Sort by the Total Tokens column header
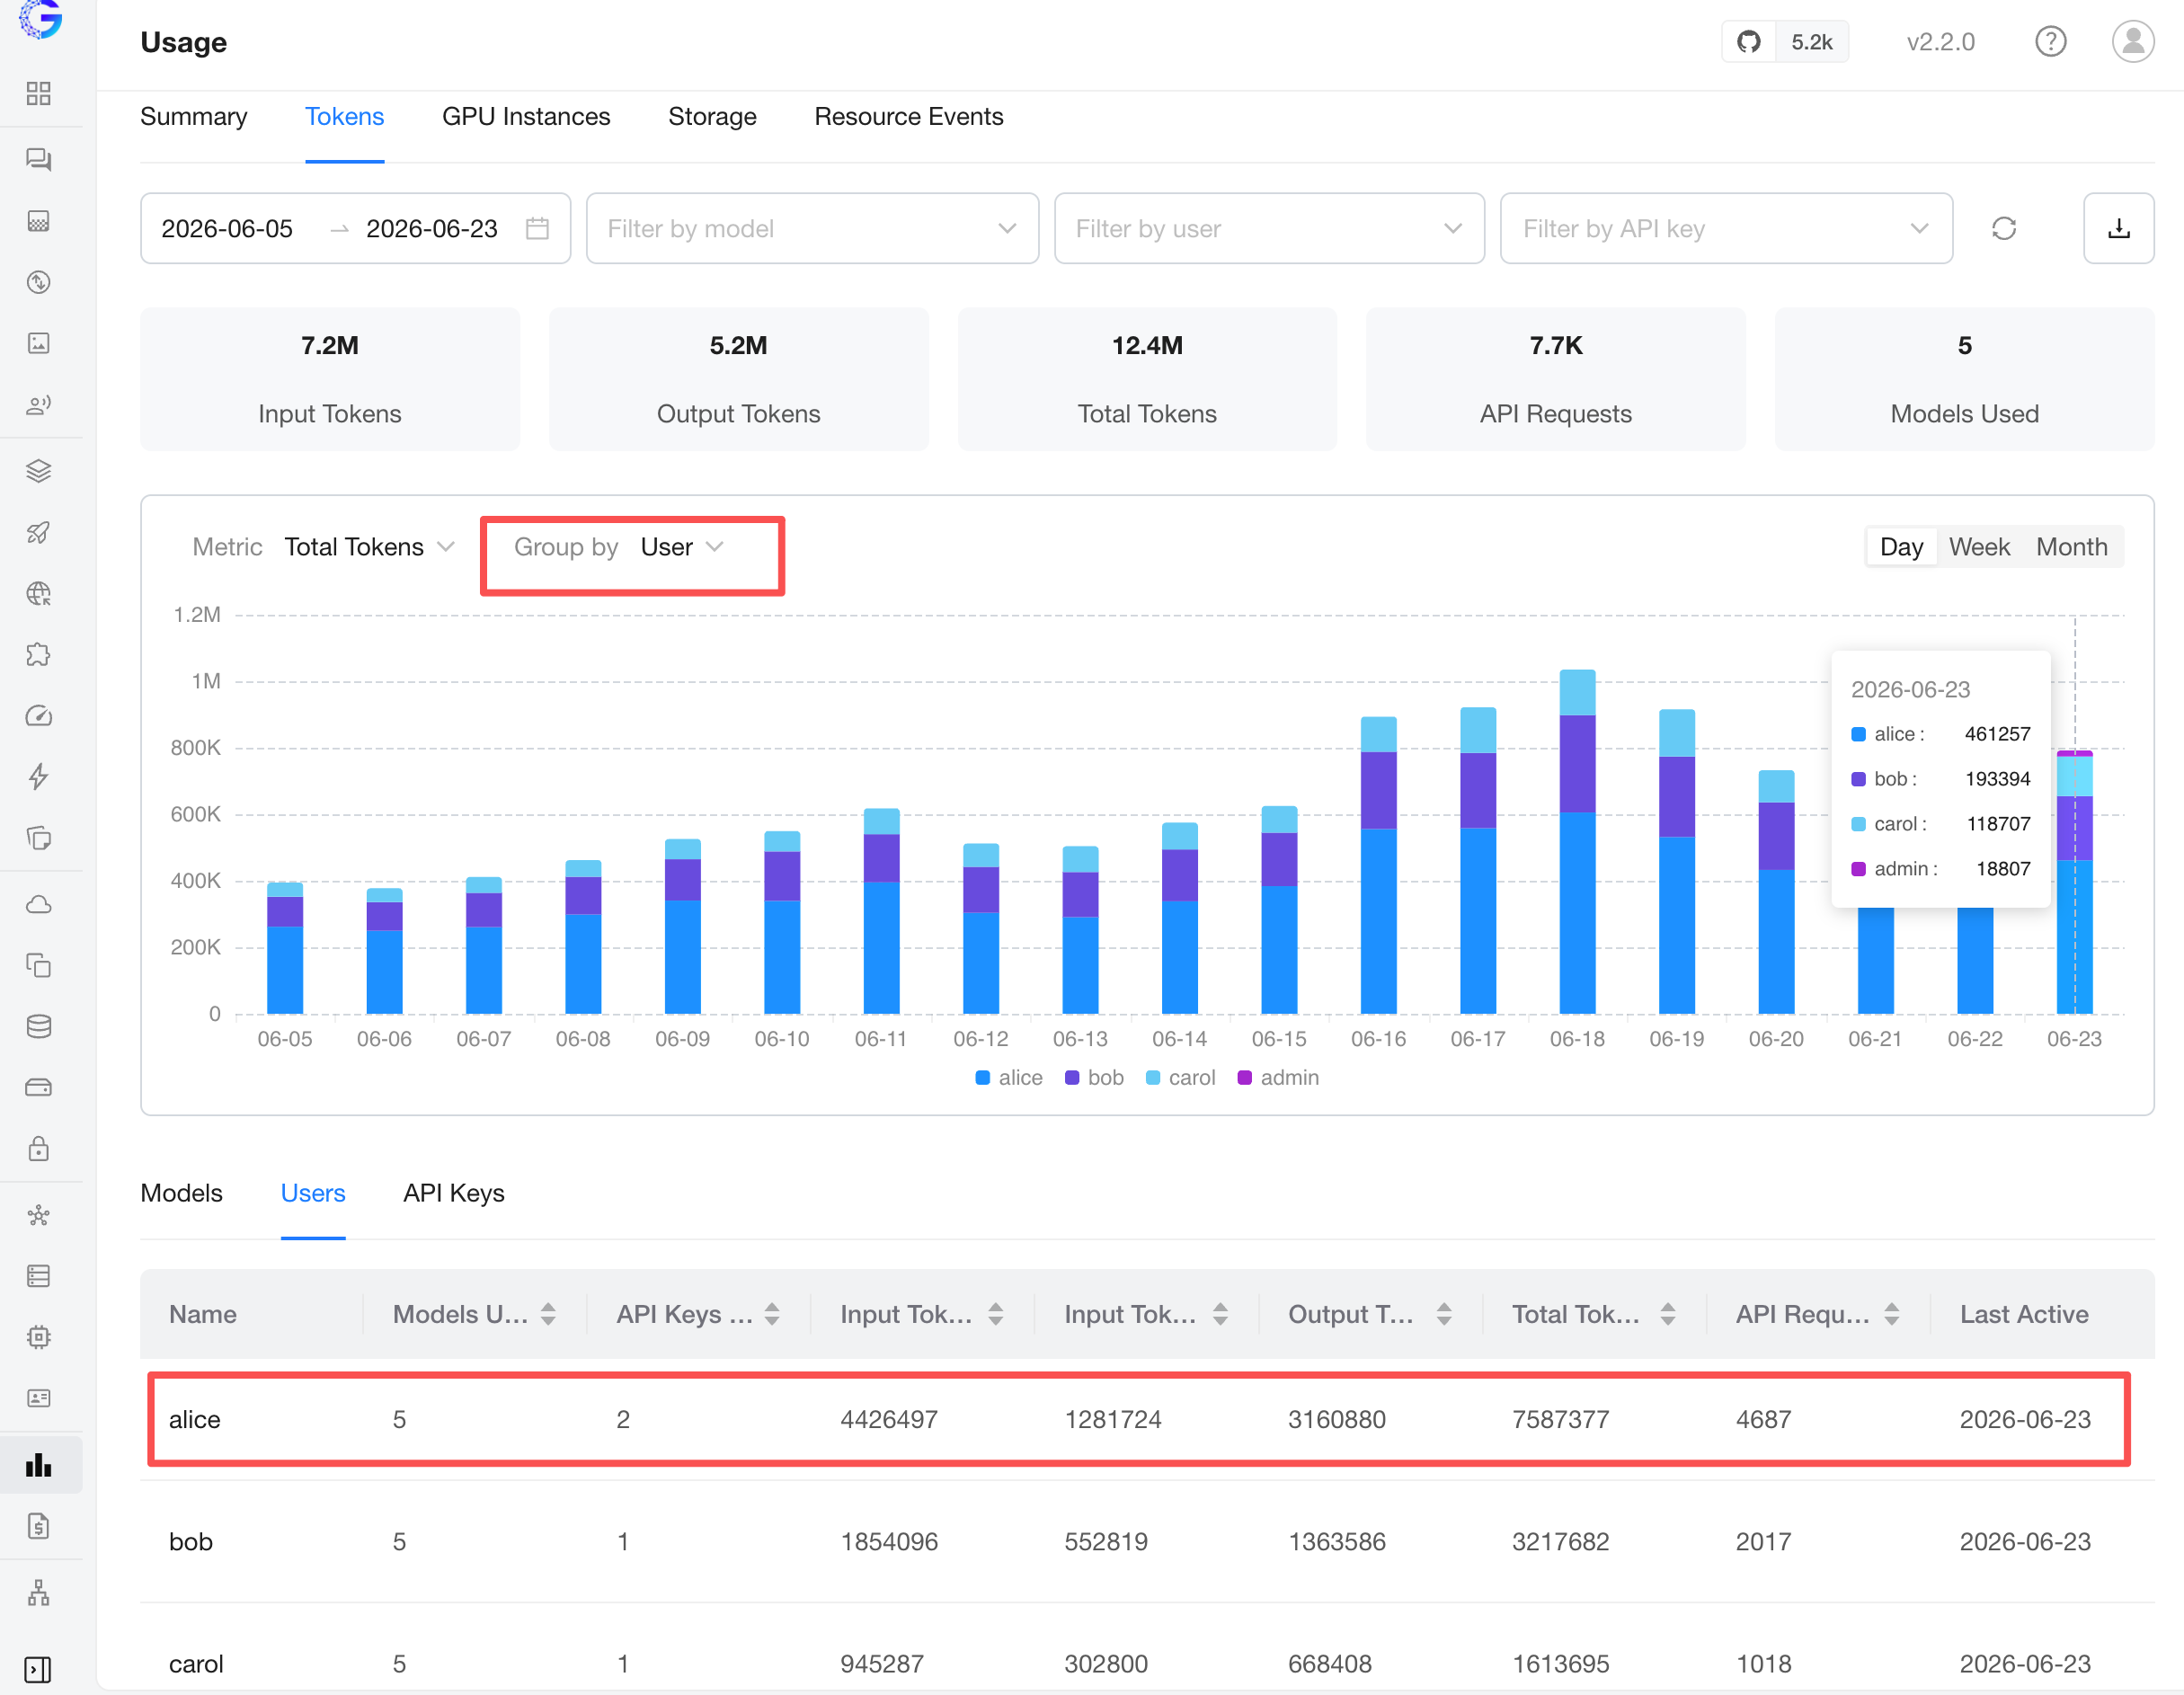Screen dimensions: 2184x1695 (1593, 1314)
